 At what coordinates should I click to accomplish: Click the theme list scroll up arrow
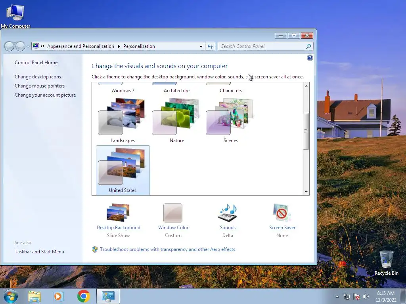[306, 86]
